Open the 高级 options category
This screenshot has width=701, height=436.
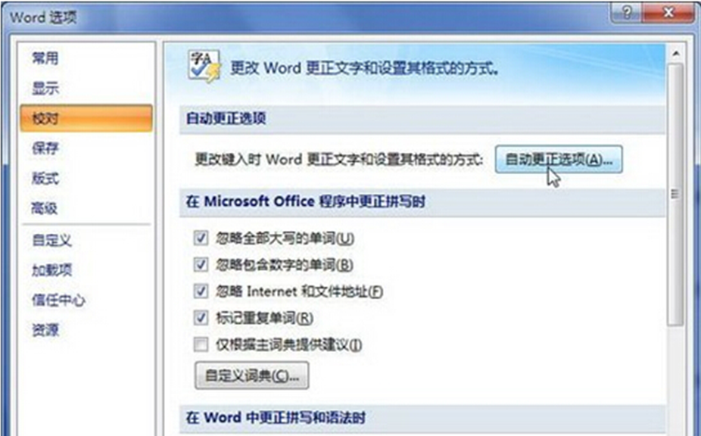coord(44,208)
